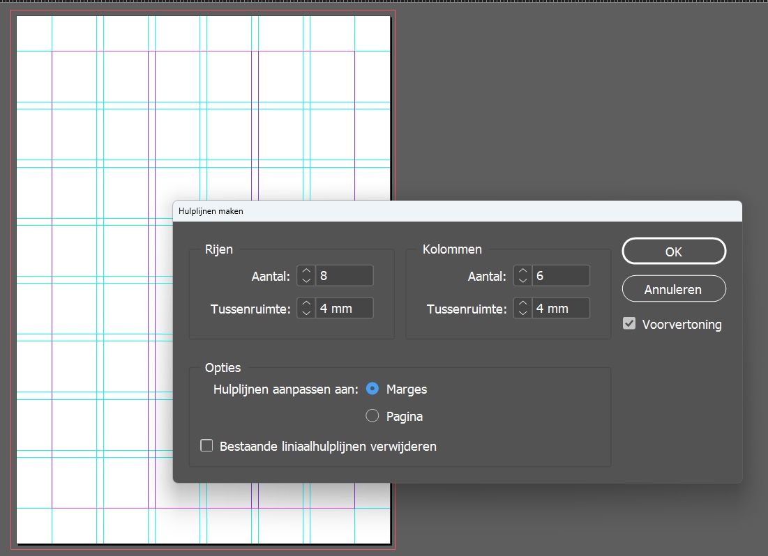Increase the Kolommen Tussenruimte with up arrow
The height and width of the screenshot is (556, 768).
pyautogui.click(x=522, y=304)
